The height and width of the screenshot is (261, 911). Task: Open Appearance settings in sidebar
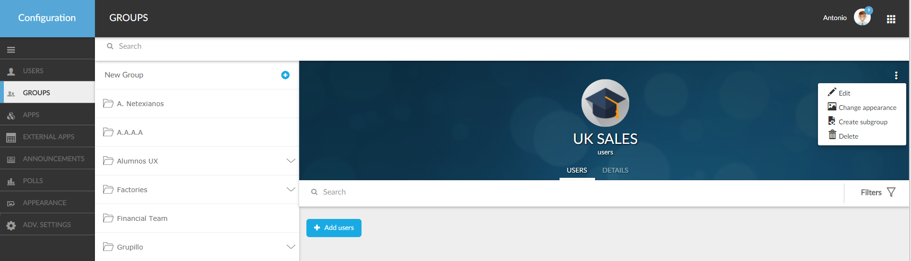pos(47,203)
